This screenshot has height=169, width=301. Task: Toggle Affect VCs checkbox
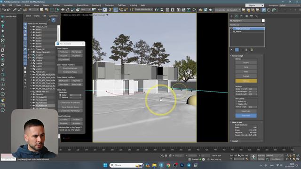click(237, 101)
